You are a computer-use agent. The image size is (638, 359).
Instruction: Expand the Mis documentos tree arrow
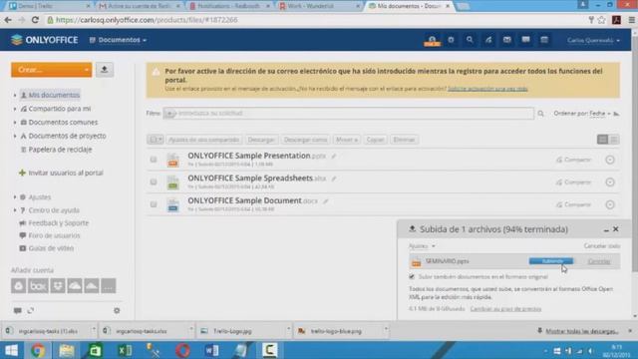click(x=15, y=96)
